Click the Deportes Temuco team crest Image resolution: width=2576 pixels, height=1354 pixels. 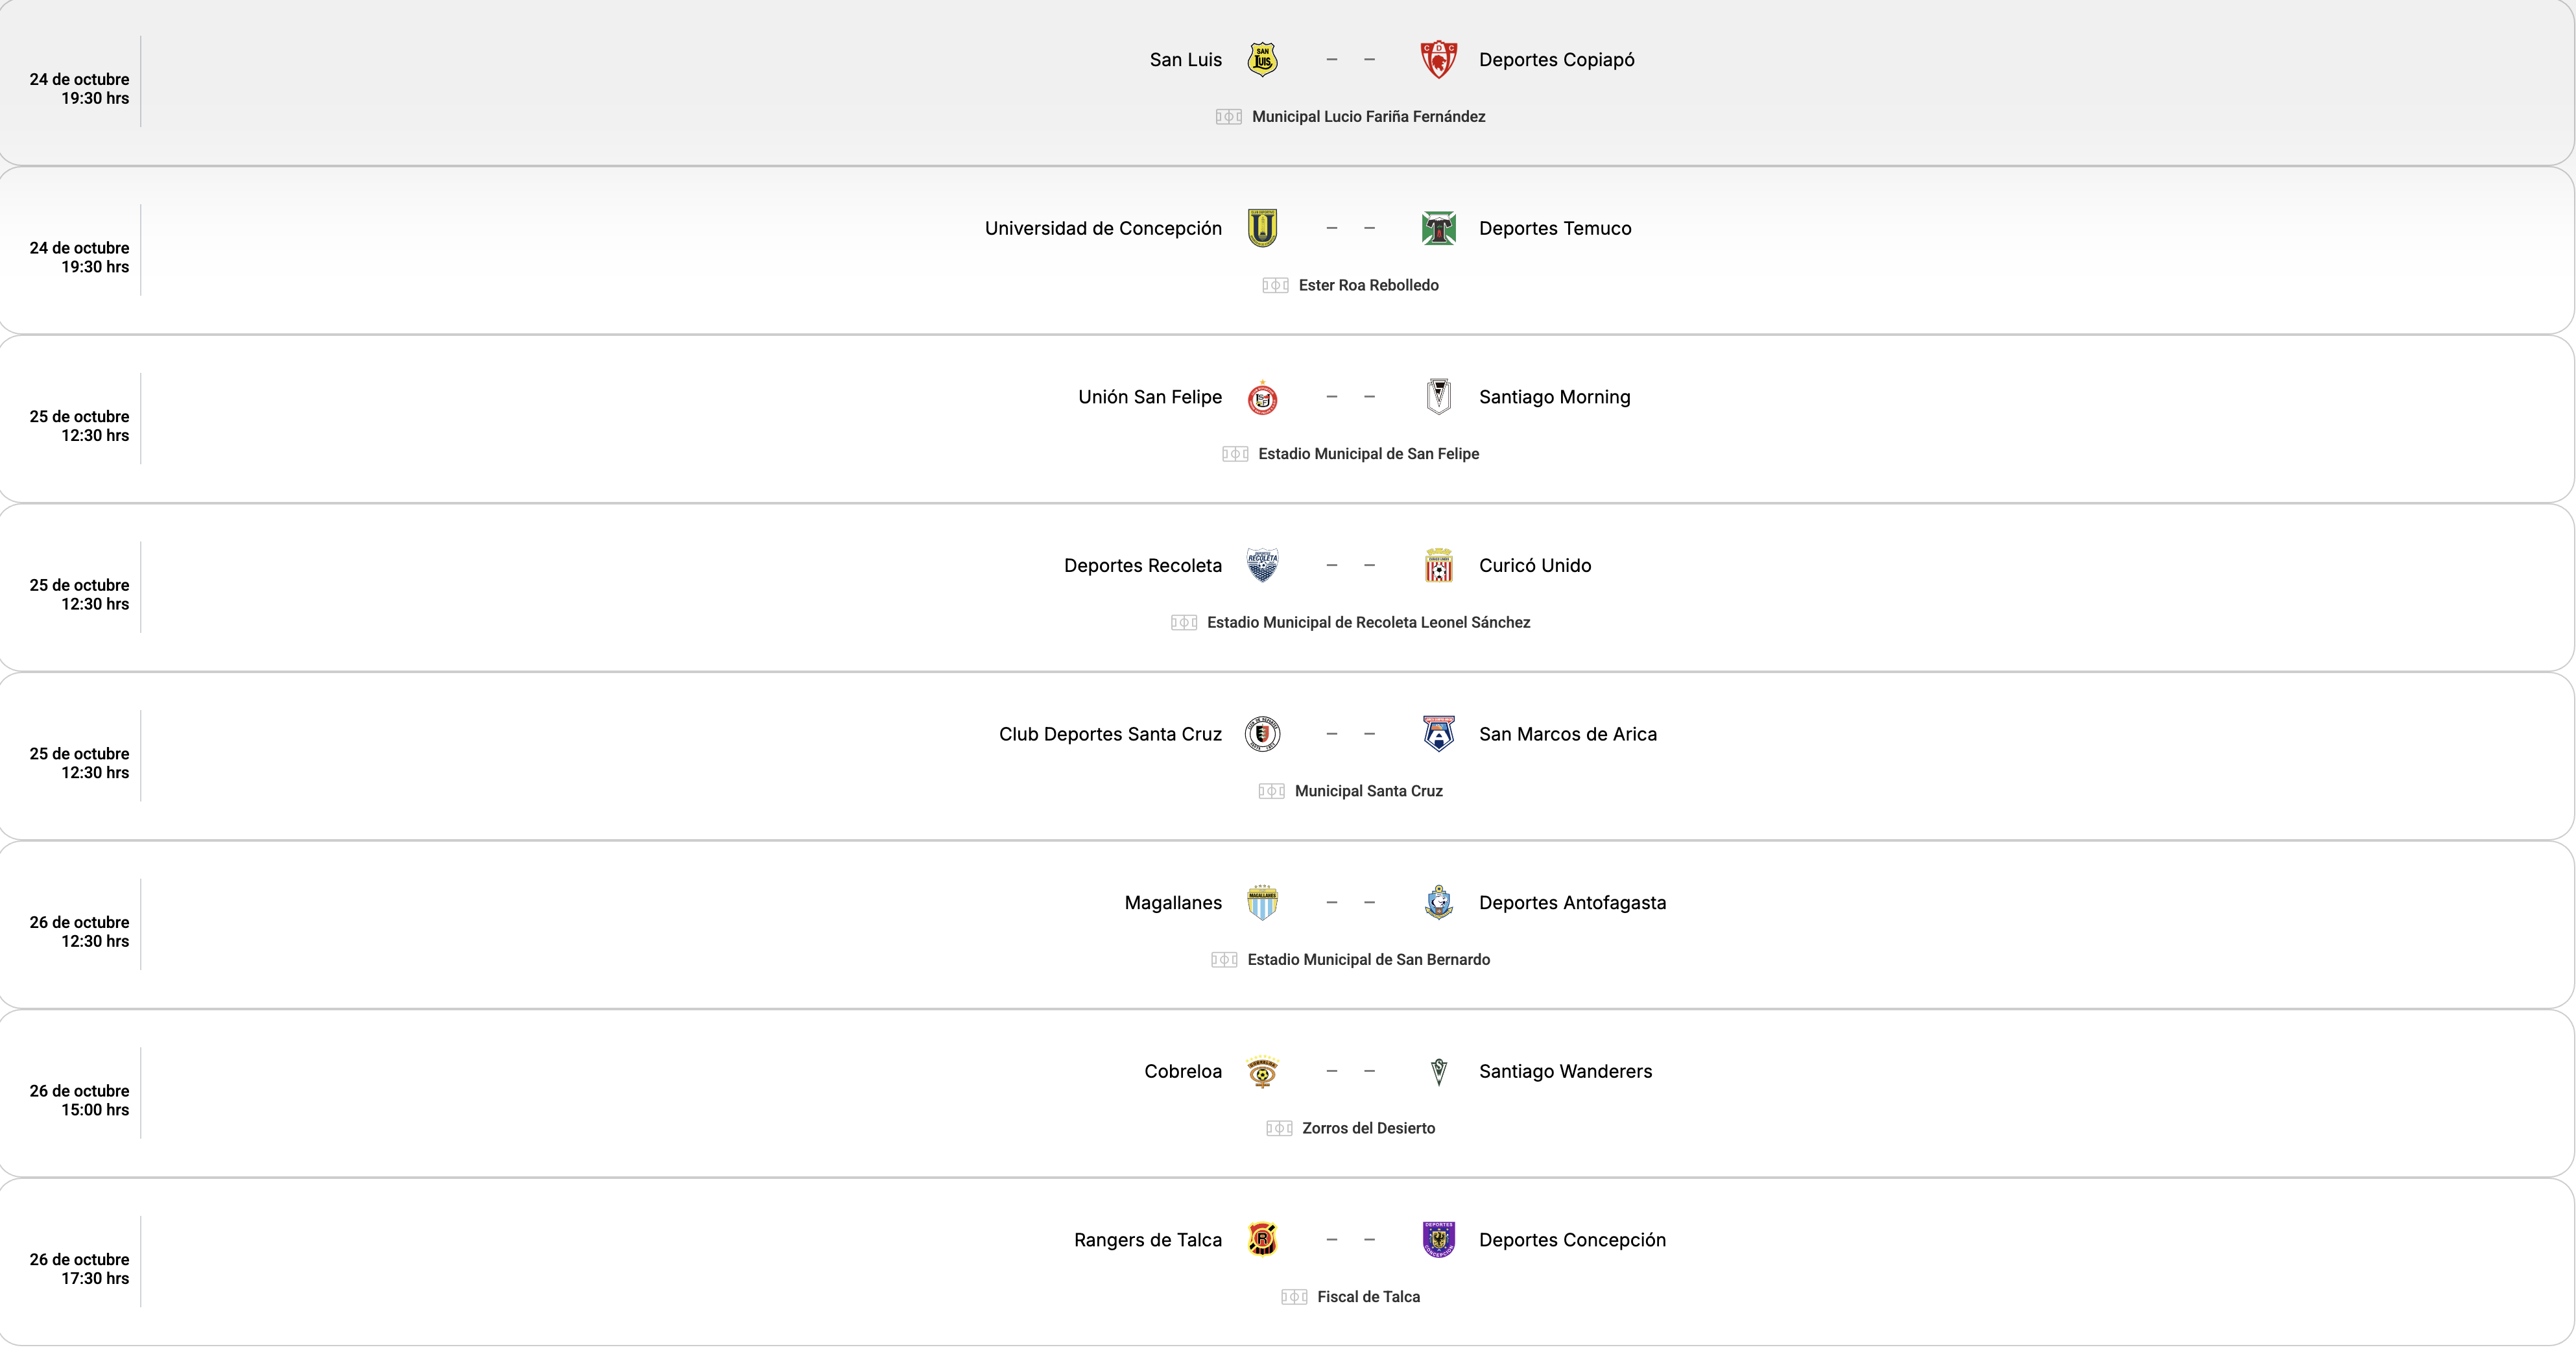coord(1438,228)
